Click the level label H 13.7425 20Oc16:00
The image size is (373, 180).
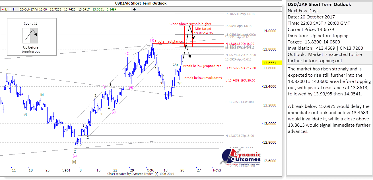pos(240,55)
